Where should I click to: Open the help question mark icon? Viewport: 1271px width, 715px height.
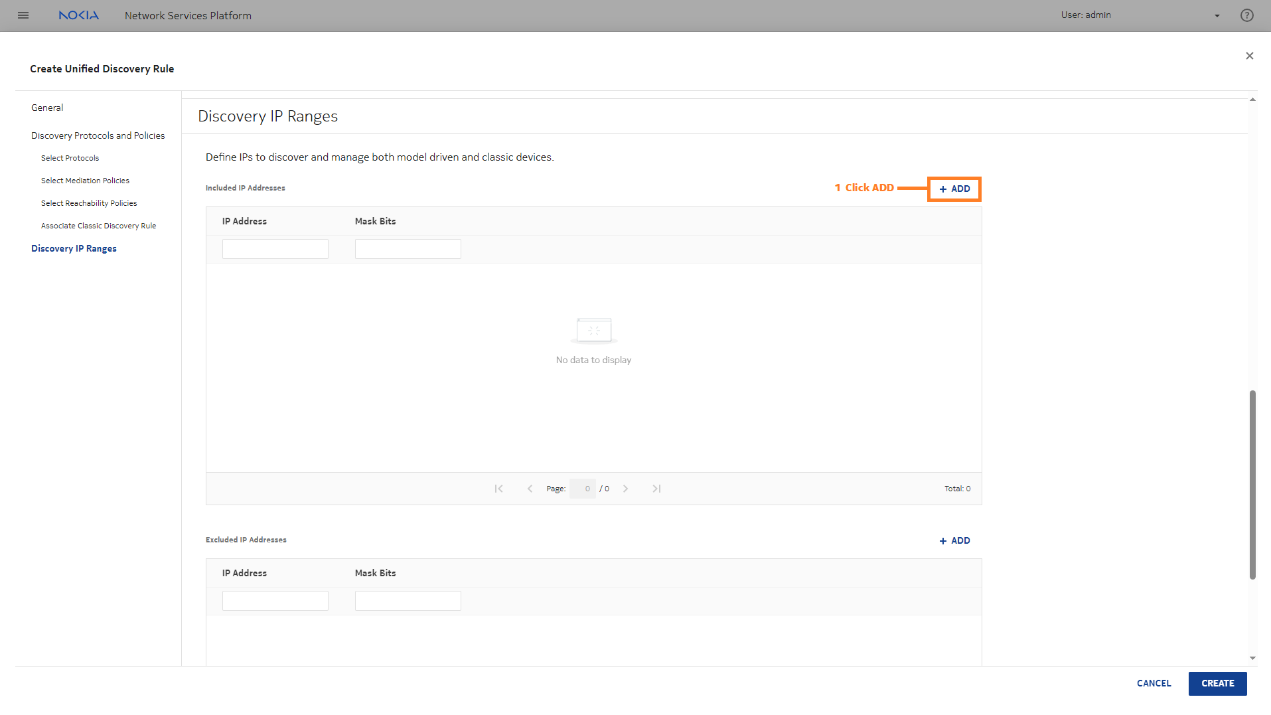pyautogui.click(x=1247, y=15)
